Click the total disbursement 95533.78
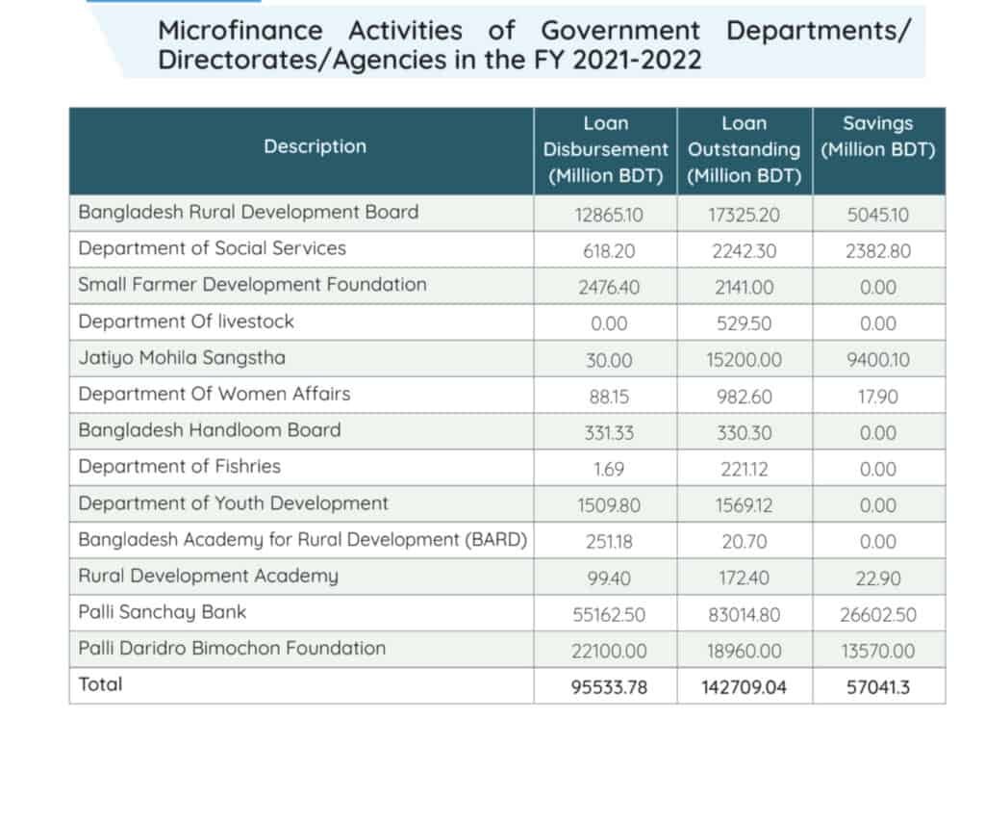The width and height of the screenshot is (985, 822). 609,687
